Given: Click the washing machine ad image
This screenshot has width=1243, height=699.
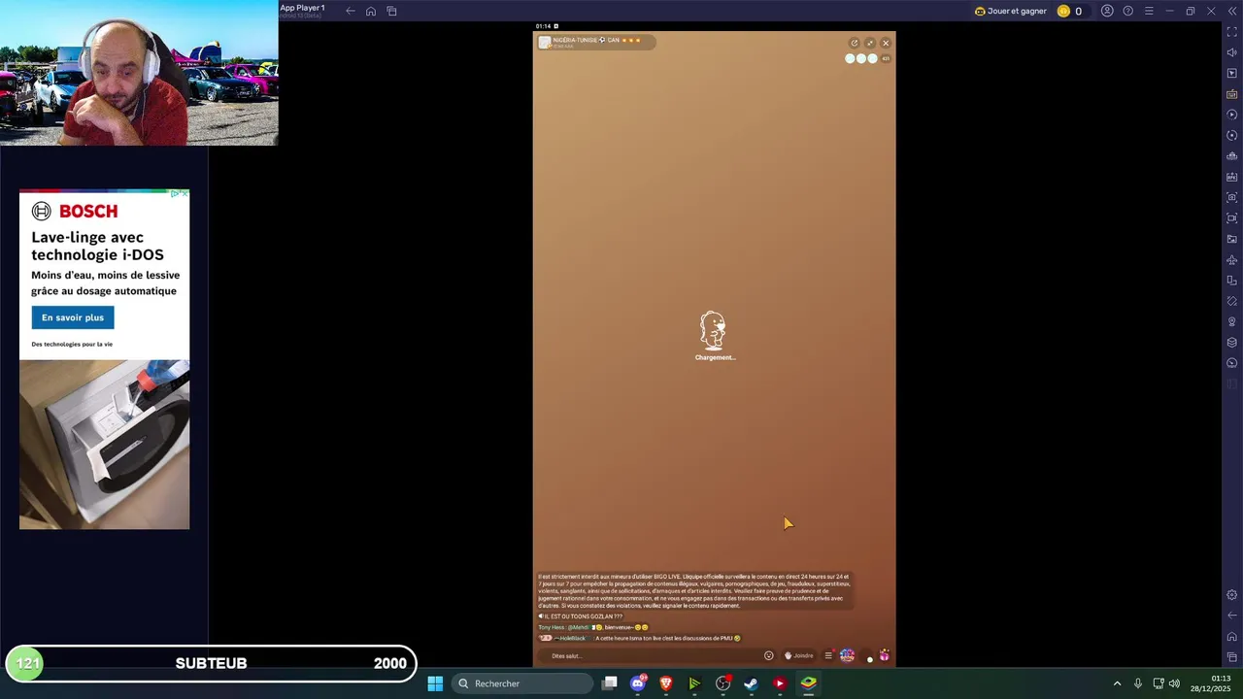Looking at the screenshot, I should pyautogui.click(x=104, y=445).
